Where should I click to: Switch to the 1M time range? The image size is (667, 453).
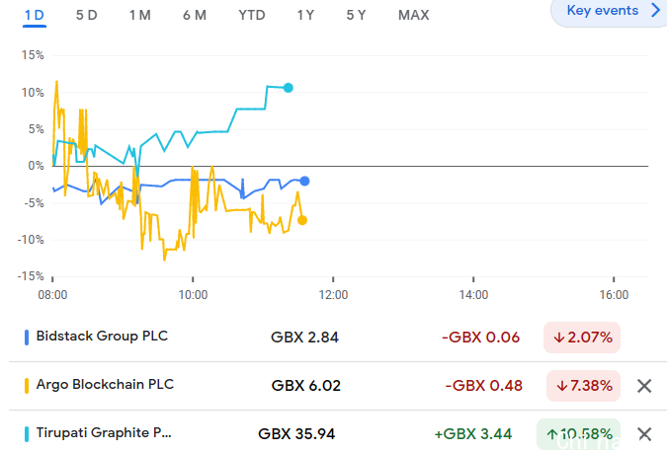coord(140,16)
